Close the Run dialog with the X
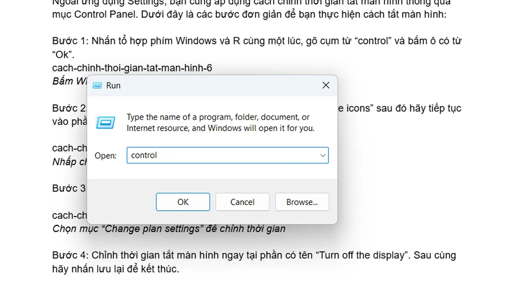Image resolution: width=524 pixels, height=295 pixels. [326, 85]
